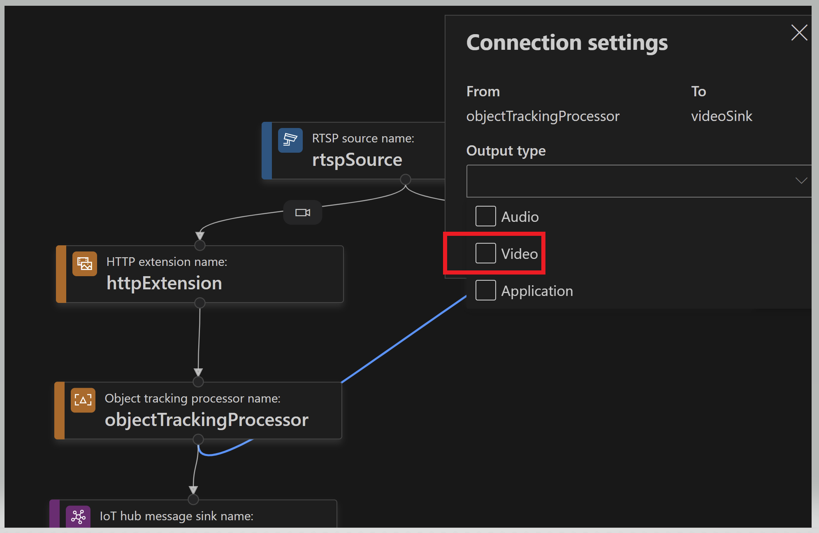
Task: Expand the Output type dropdown
Action: [638, 181]
